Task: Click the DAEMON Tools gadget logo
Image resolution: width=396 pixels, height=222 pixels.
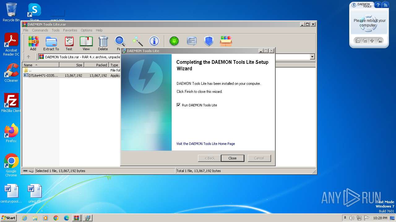Action: click(x=362, y=5)
